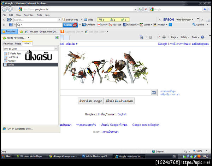This screenshot has height=166, width=212.
Task: Click the English language link
Action: coord(122,114)
